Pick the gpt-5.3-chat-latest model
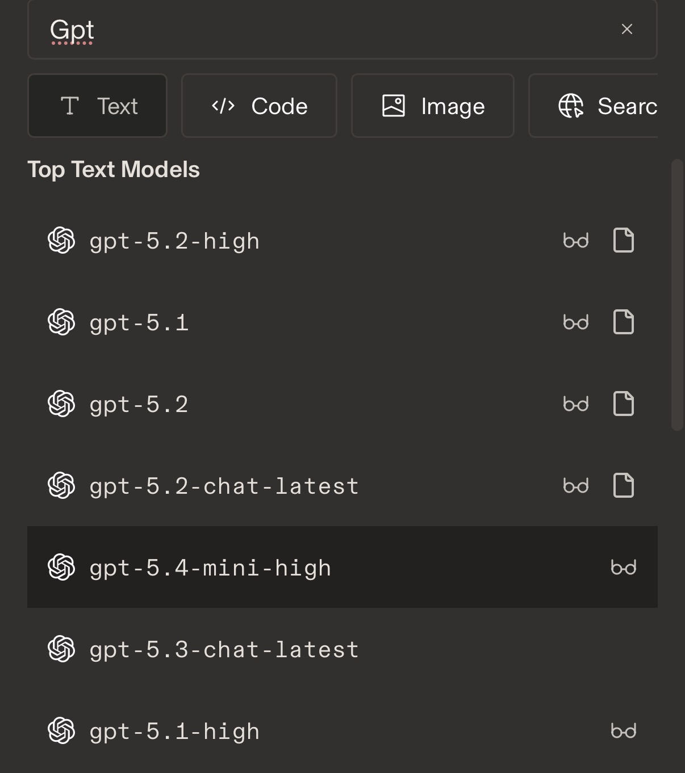 [x=342, y=649]
